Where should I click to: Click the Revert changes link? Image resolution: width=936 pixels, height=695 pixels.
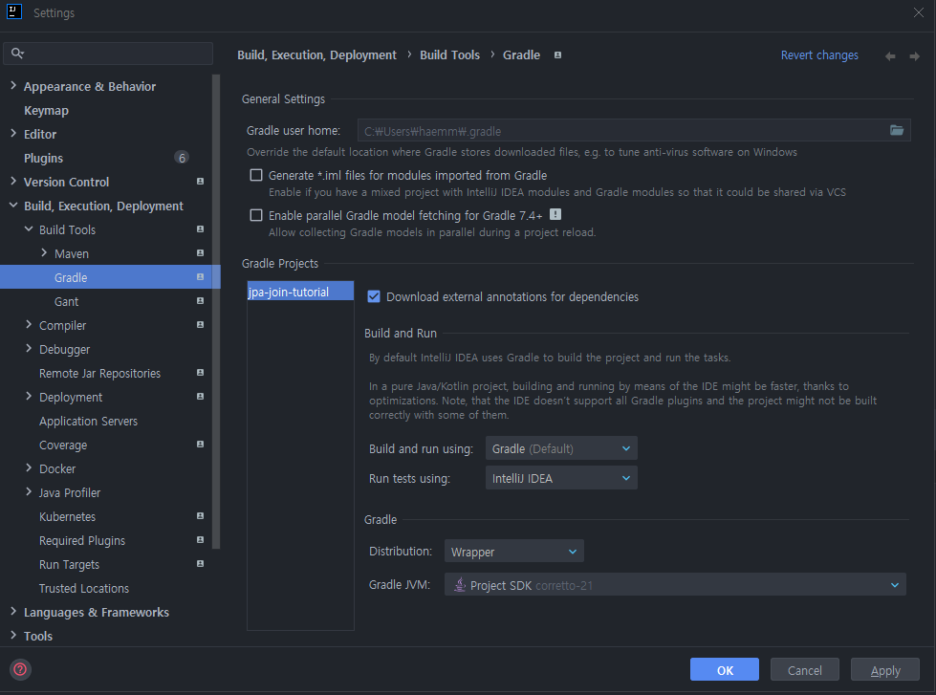(x=819, y=54)
